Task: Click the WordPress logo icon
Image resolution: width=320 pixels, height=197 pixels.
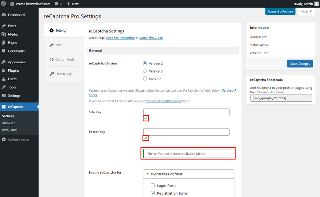Action: [x=4, y=4]
